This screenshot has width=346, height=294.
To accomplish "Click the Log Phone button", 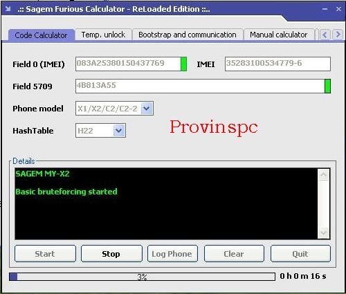I will tap(172, 254).
